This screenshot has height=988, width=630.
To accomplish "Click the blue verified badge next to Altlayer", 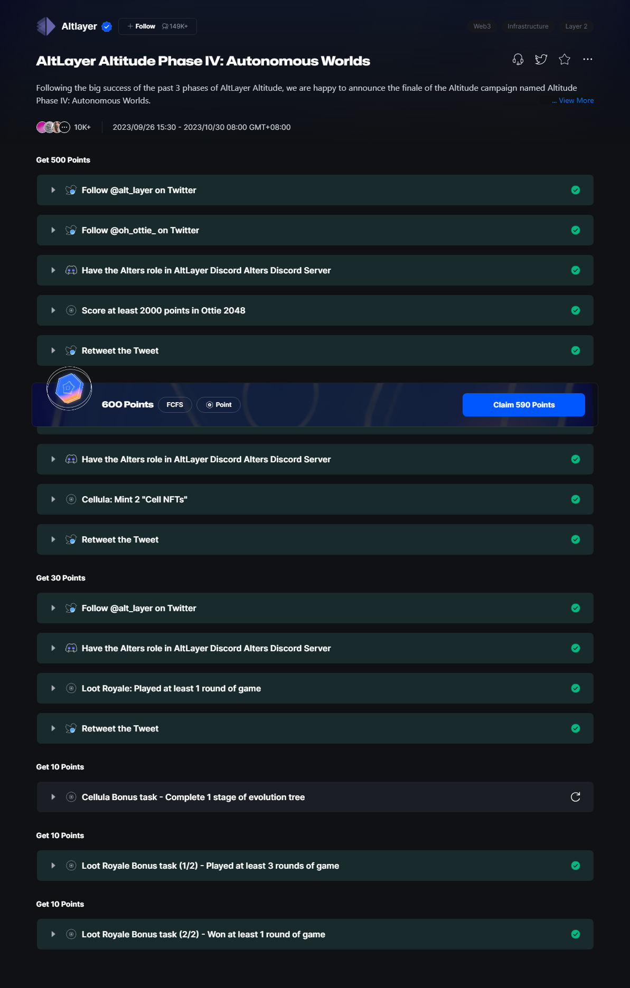I will pos(107,26).
